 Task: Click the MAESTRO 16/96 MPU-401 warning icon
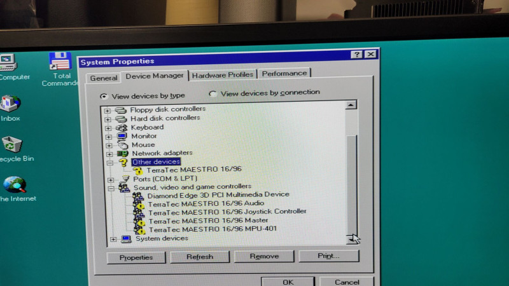point(140,230)
